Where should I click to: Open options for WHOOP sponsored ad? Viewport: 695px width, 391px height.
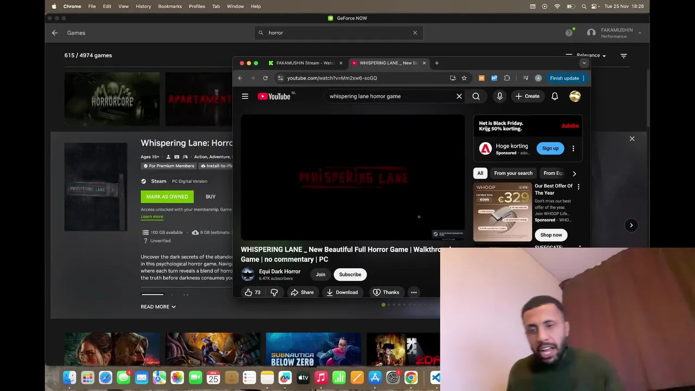coord(578,187)
